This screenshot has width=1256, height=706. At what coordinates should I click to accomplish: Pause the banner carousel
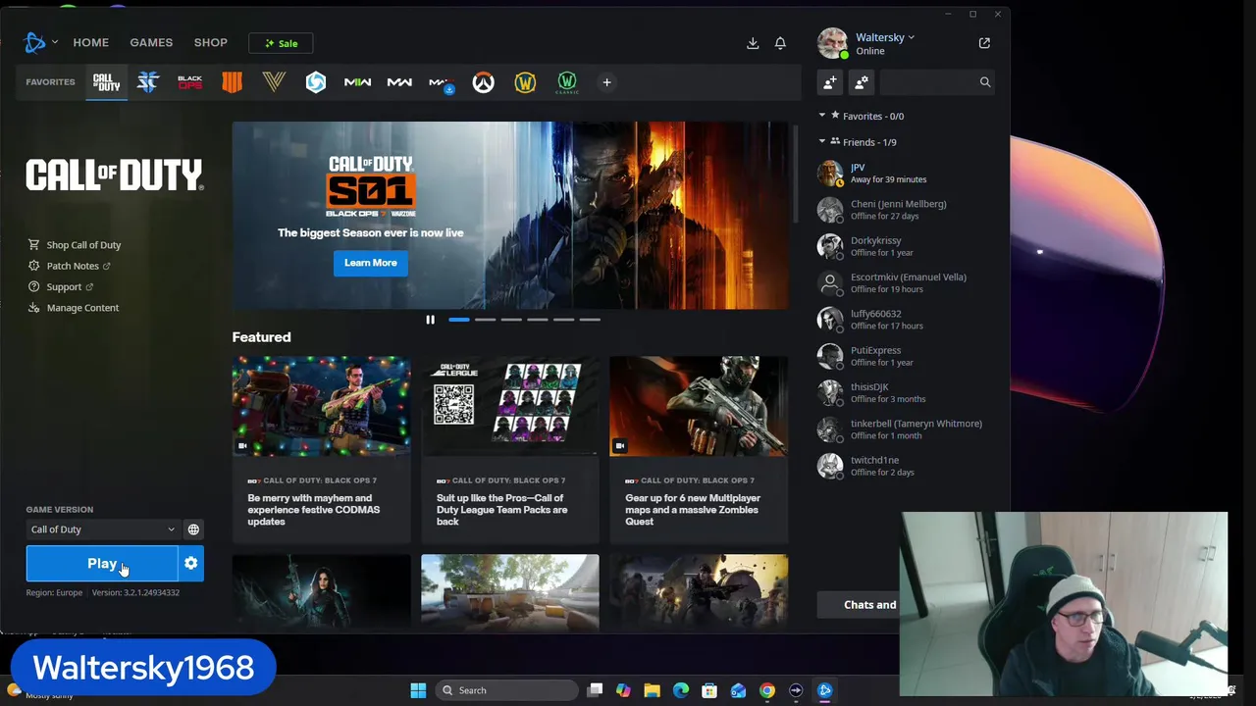point(430,320)
